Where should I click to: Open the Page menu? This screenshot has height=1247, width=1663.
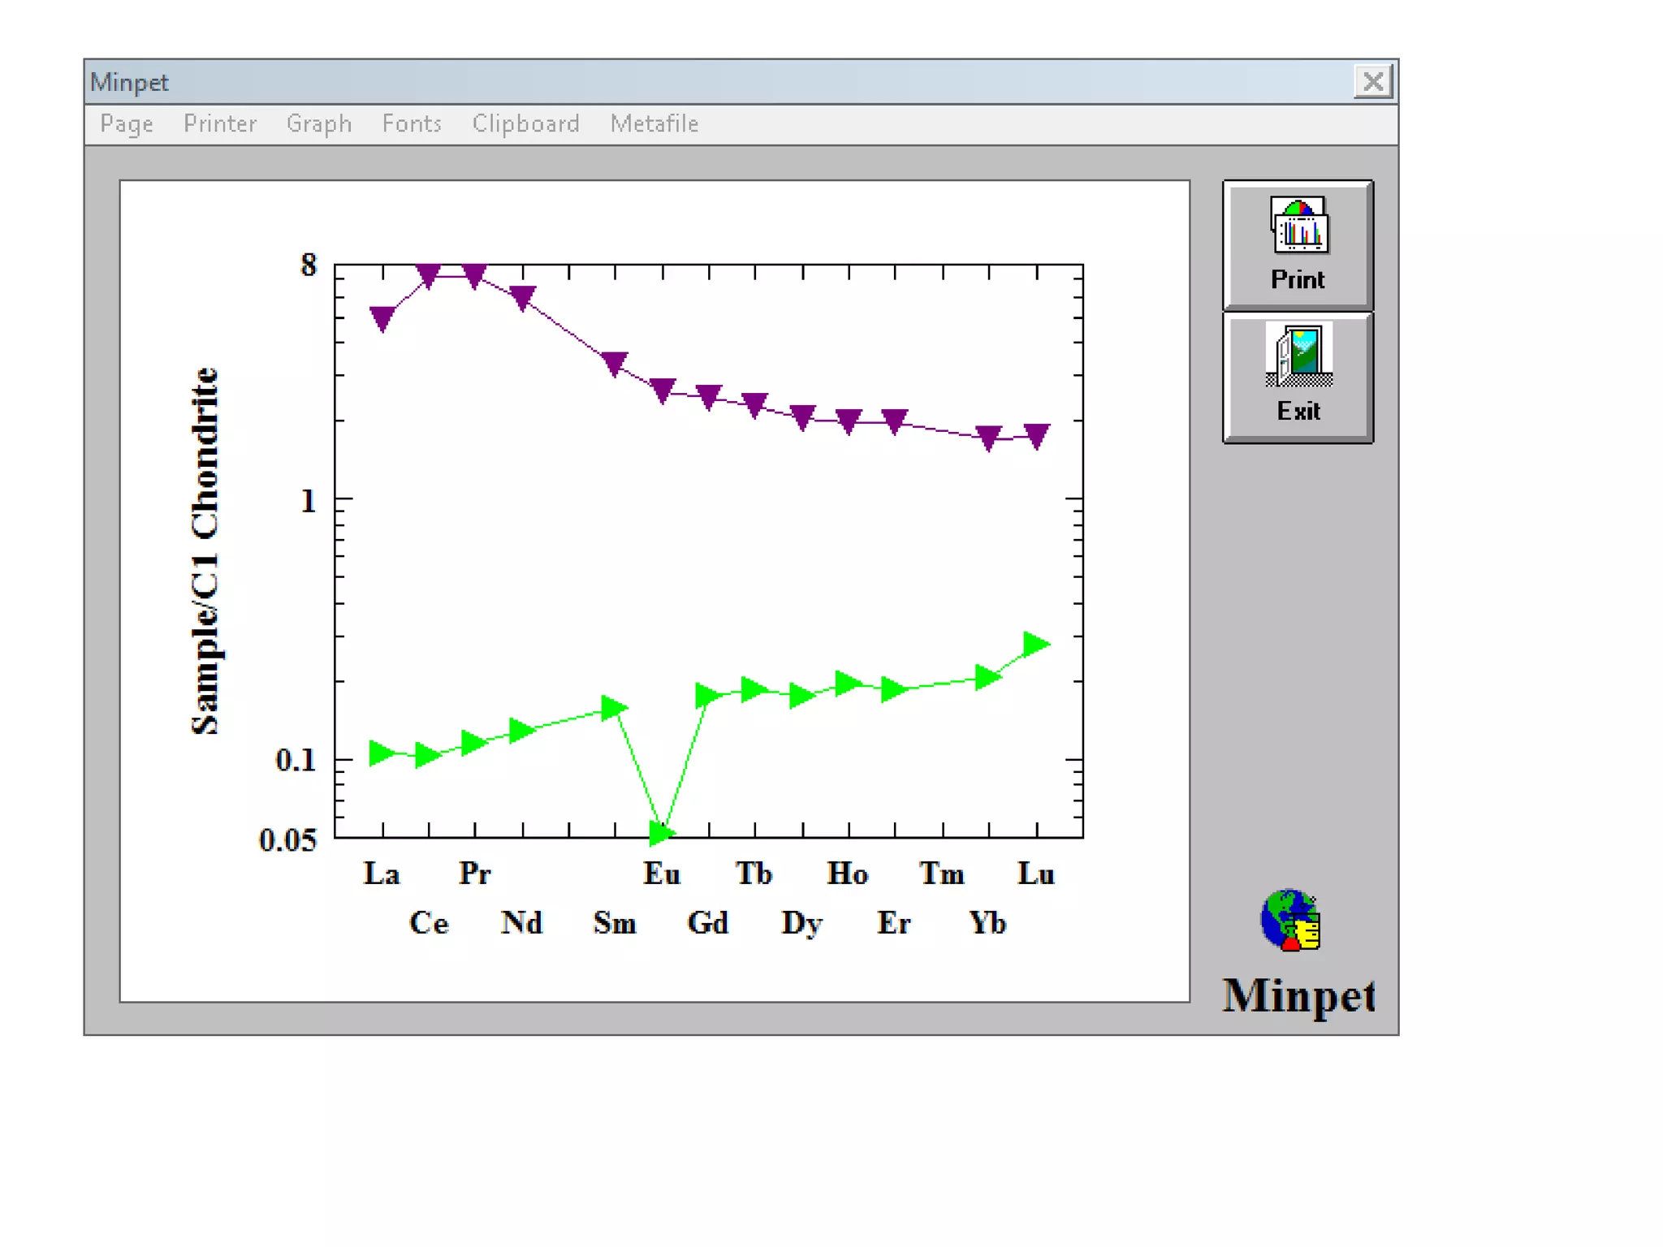coord(127,123)
